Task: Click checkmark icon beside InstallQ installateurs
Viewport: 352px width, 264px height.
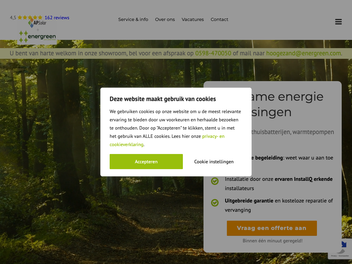Action: (215, 181)
